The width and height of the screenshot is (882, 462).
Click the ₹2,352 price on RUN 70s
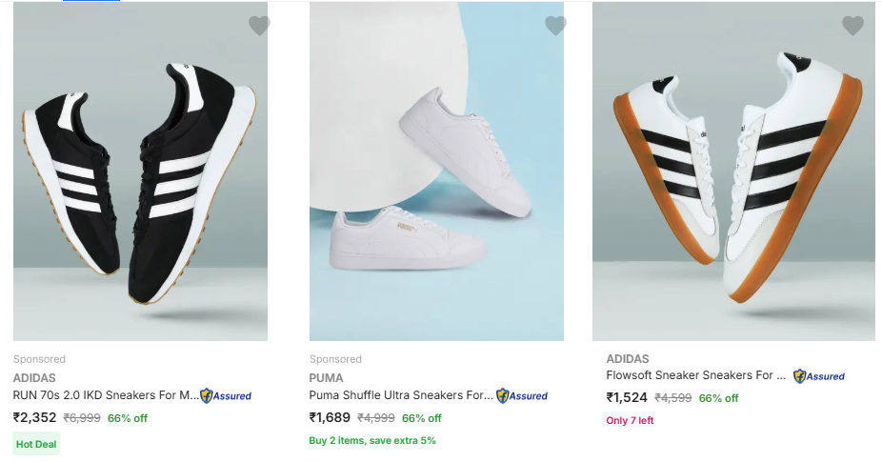(x=35, y=417)
